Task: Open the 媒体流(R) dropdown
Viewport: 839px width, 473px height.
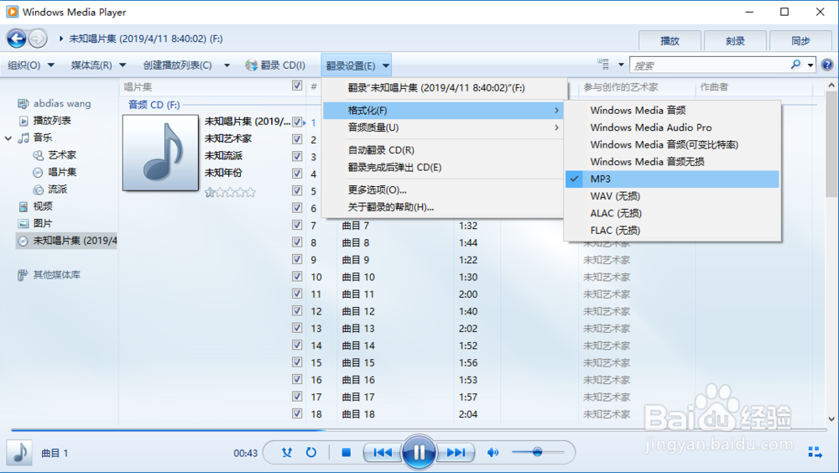Action: pos(98,65)
